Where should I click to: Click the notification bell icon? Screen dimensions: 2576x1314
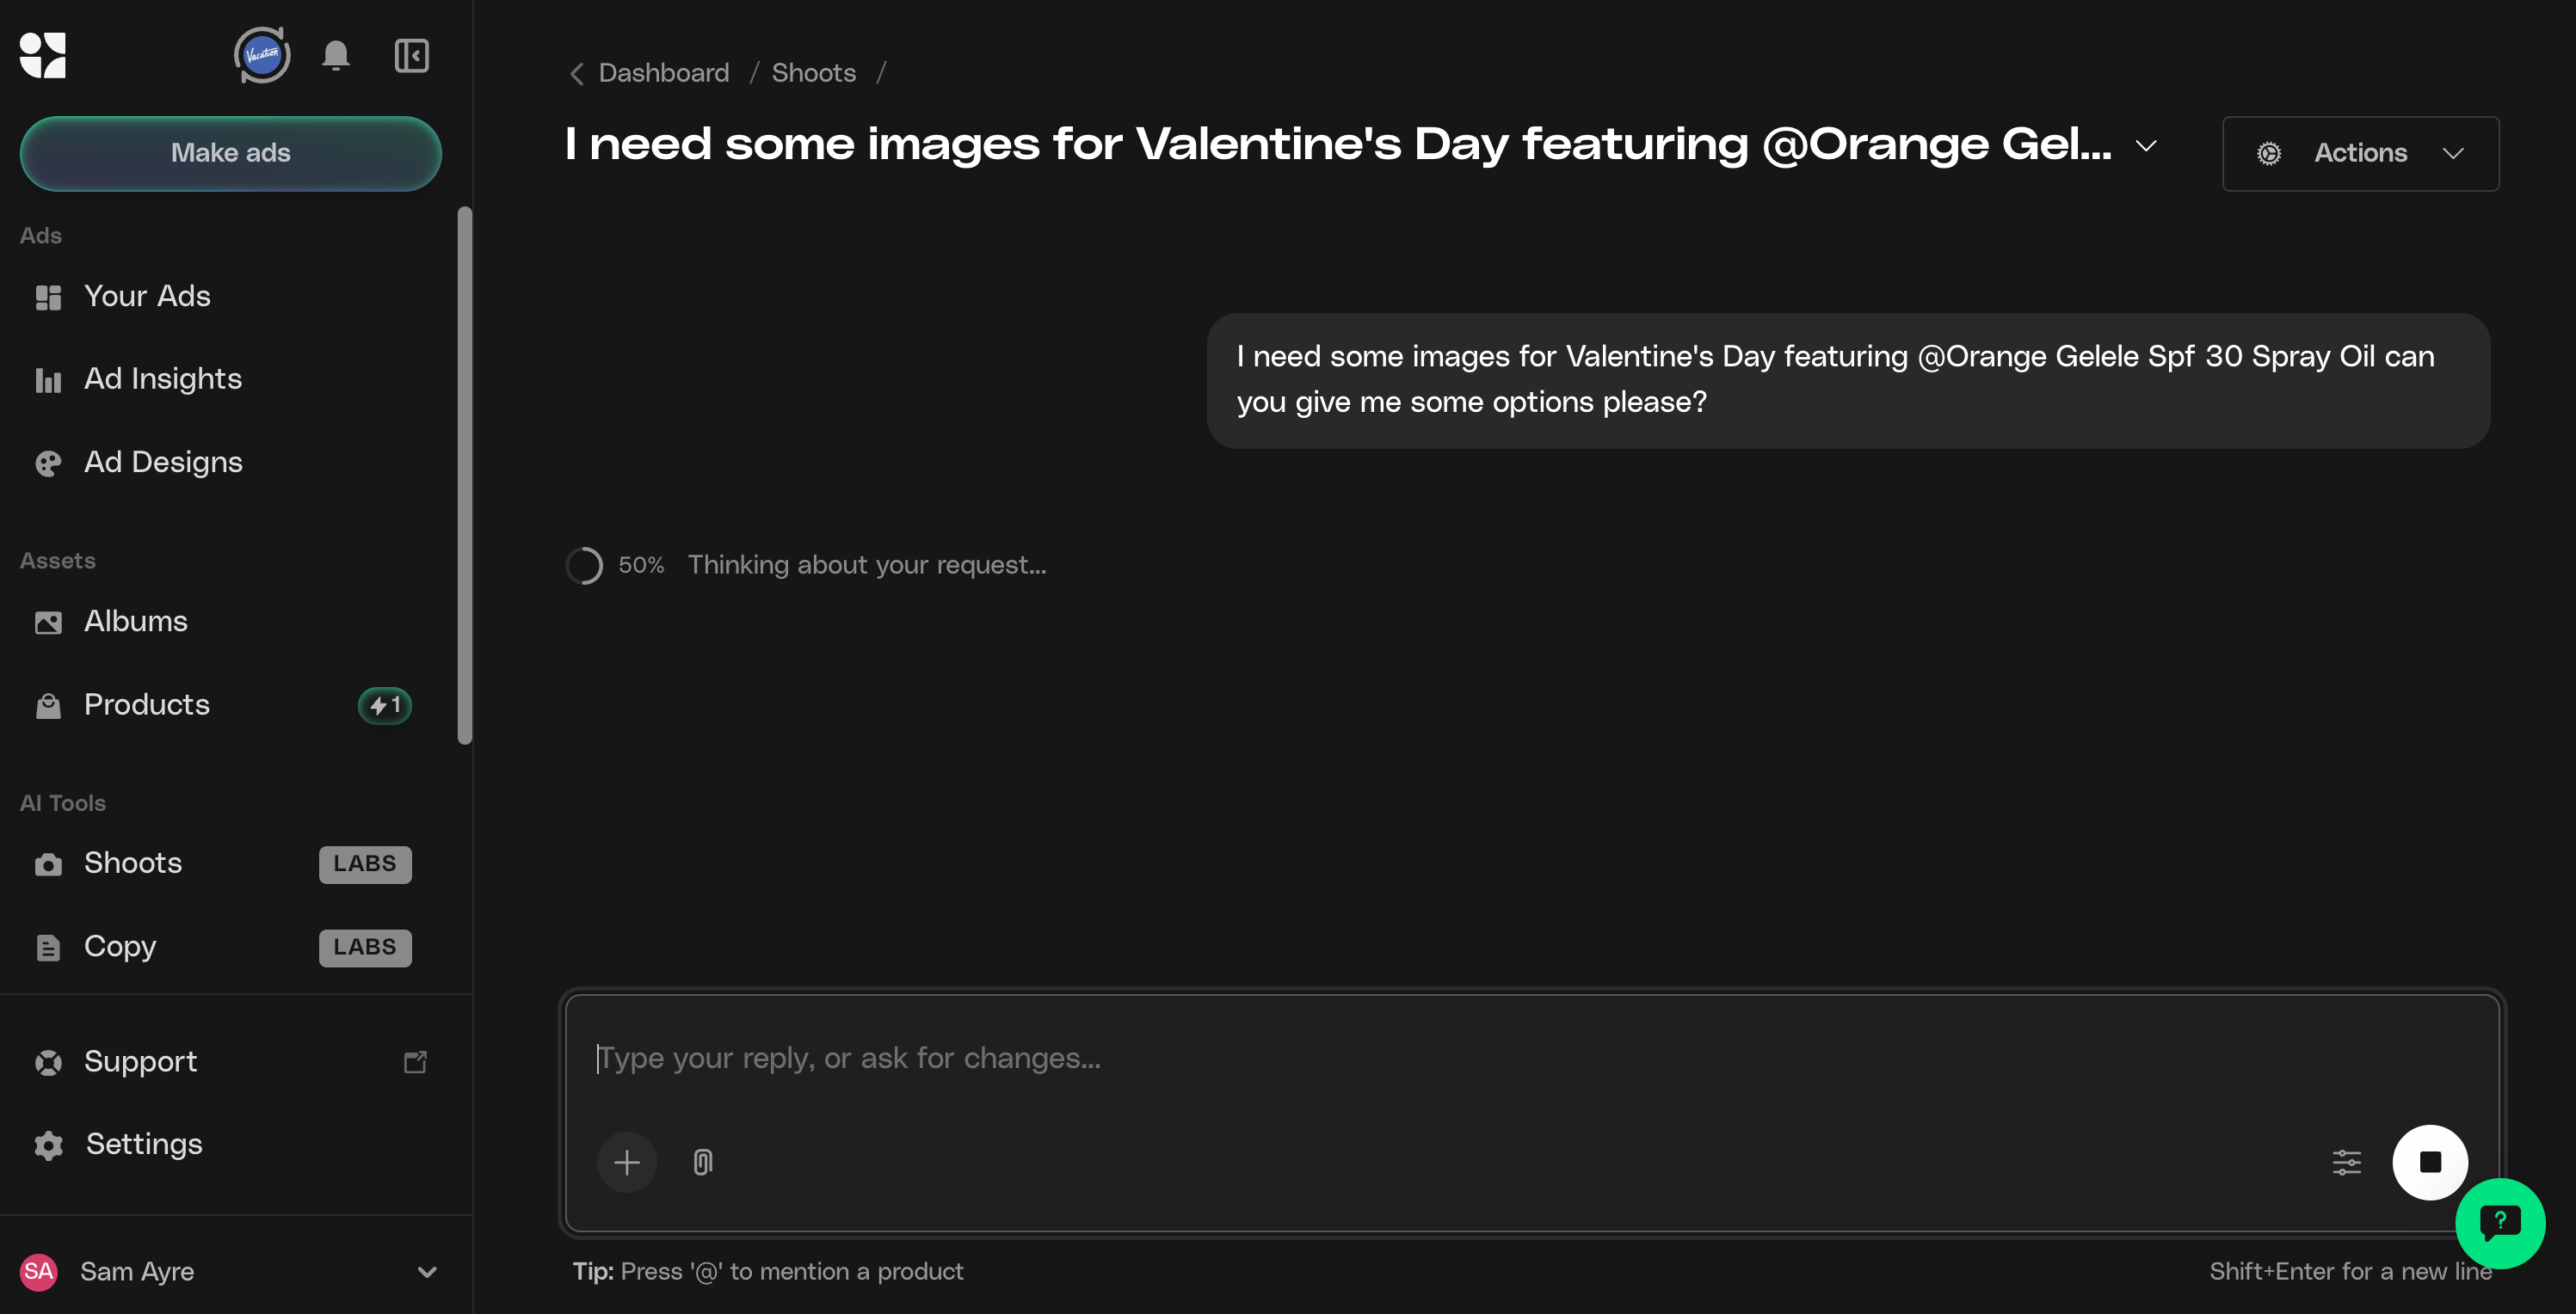[336, 55]
